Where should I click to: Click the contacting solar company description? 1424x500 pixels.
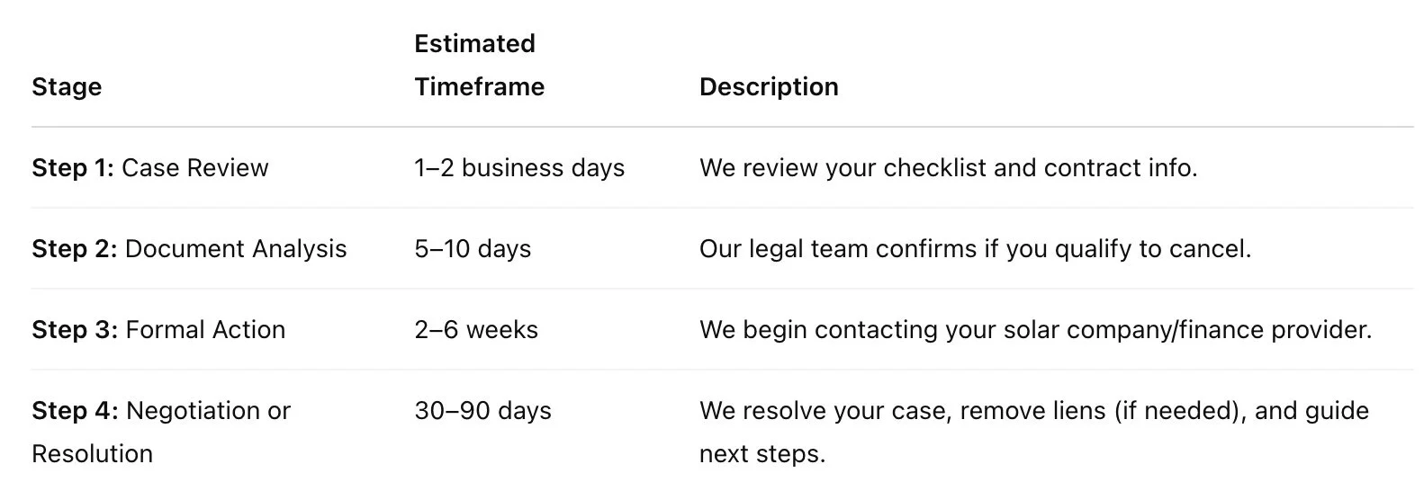tap(1035, 330)
